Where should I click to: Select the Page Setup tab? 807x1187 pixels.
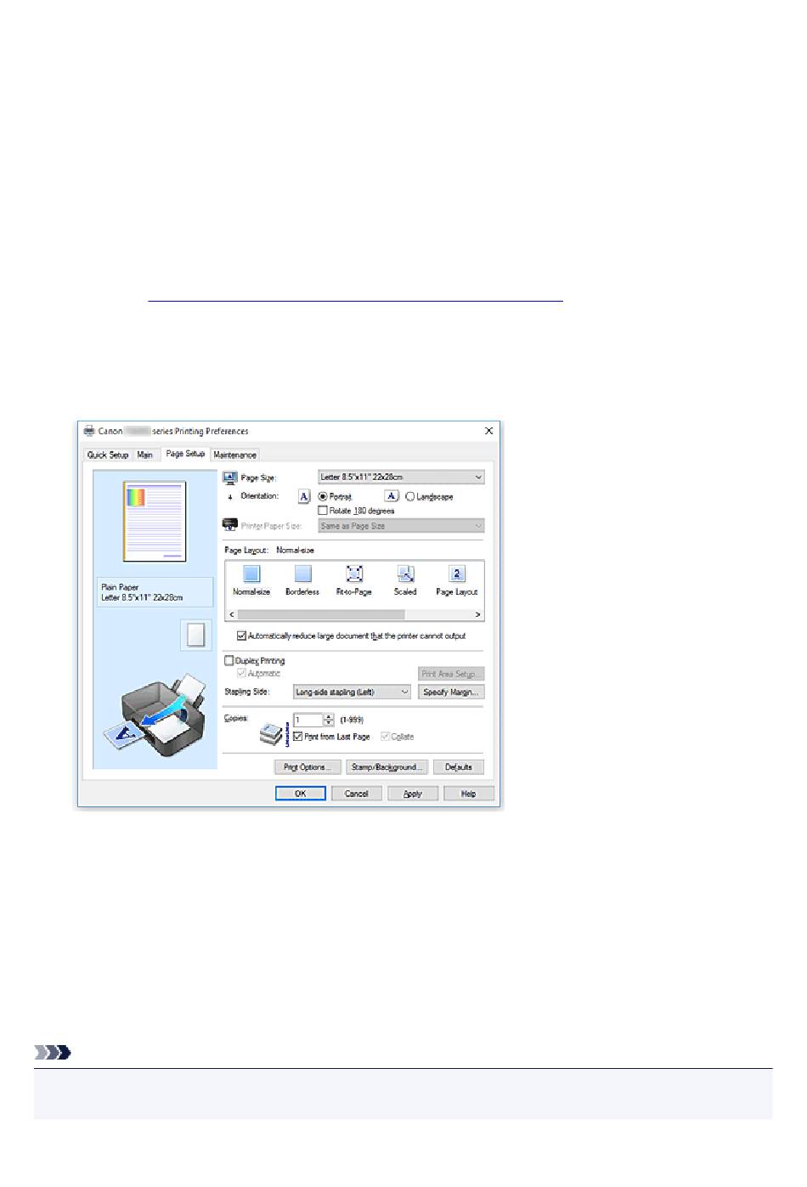pyautogui.click(x=185, y=454)
